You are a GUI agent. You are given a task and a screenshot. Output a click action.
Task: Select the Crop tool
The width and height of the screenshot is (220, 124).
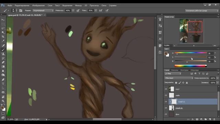(3, 37)
